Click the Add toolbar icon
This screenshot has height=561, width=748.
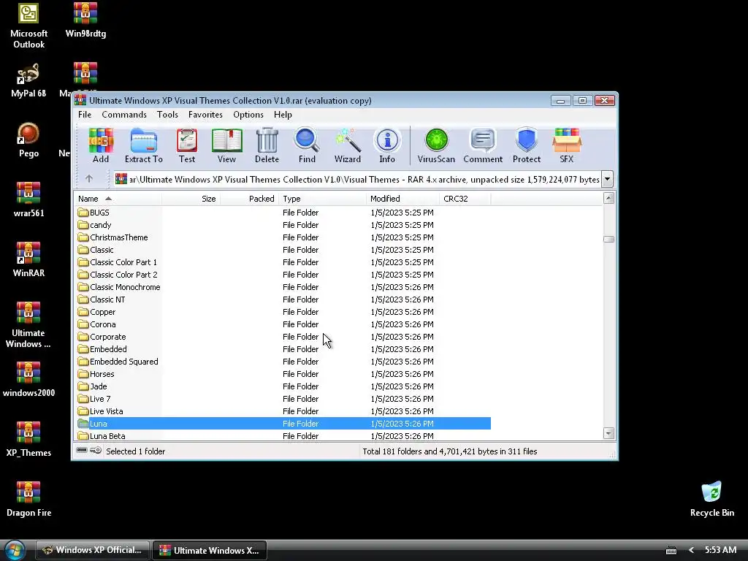[x=101, y=145]
